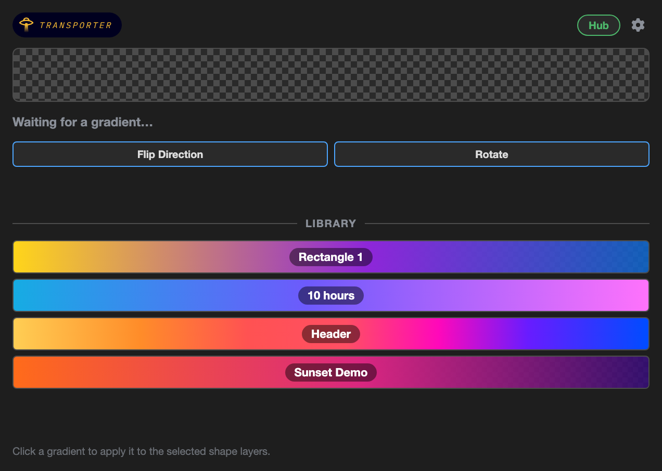
Task: Click the LIBRARY section heading
Action: pos(331,224)
